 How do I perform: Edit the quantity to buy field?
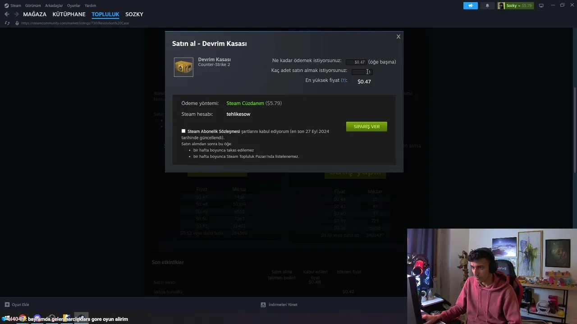point(361,72)
